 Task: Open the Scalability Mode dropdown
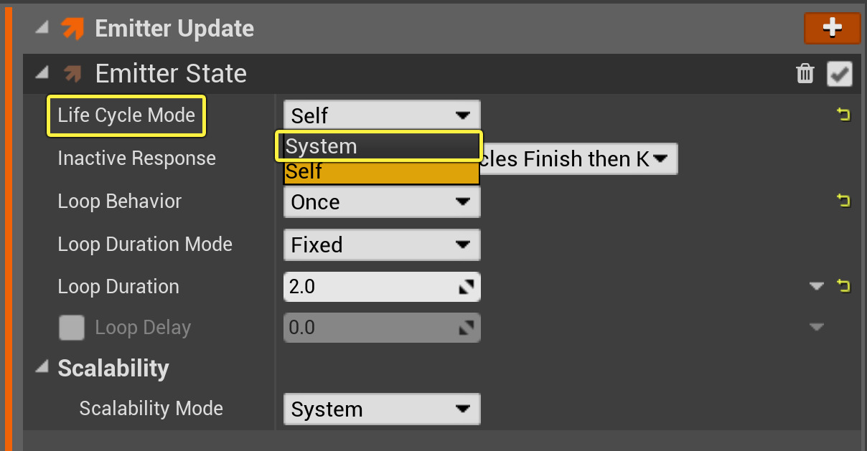[x=381, y=409]
